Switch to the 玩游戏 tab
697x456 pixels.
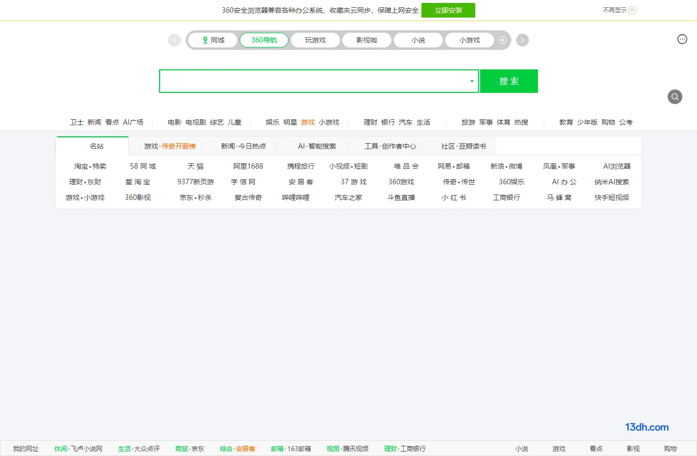click(315, 40)
